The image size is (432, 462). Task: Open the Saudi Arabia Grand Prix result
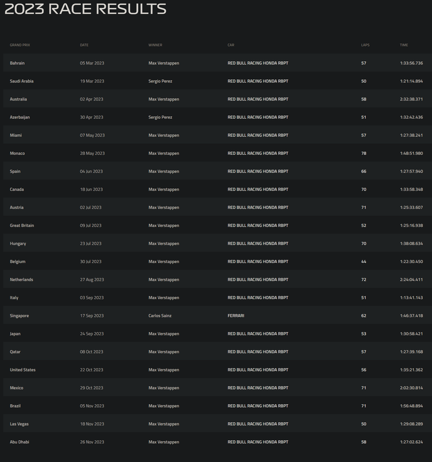point(21,81)
